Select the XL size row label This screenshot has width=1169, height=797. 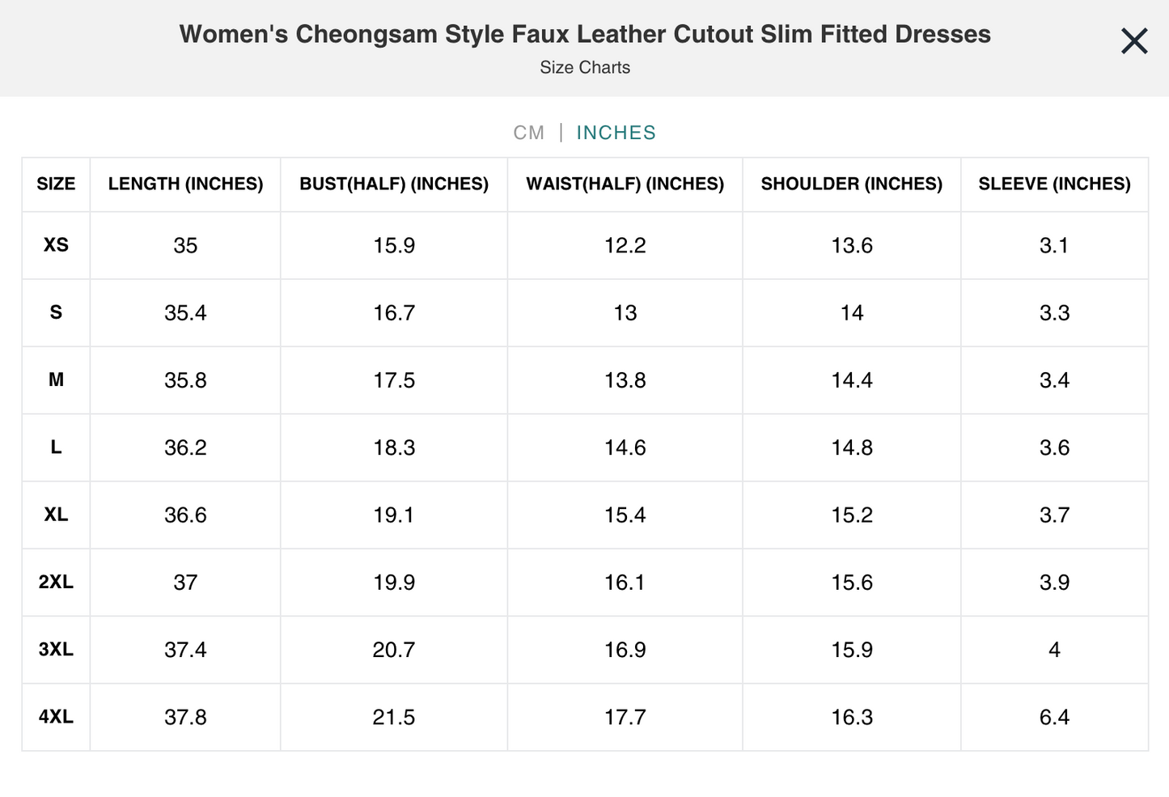coord(55,515)
